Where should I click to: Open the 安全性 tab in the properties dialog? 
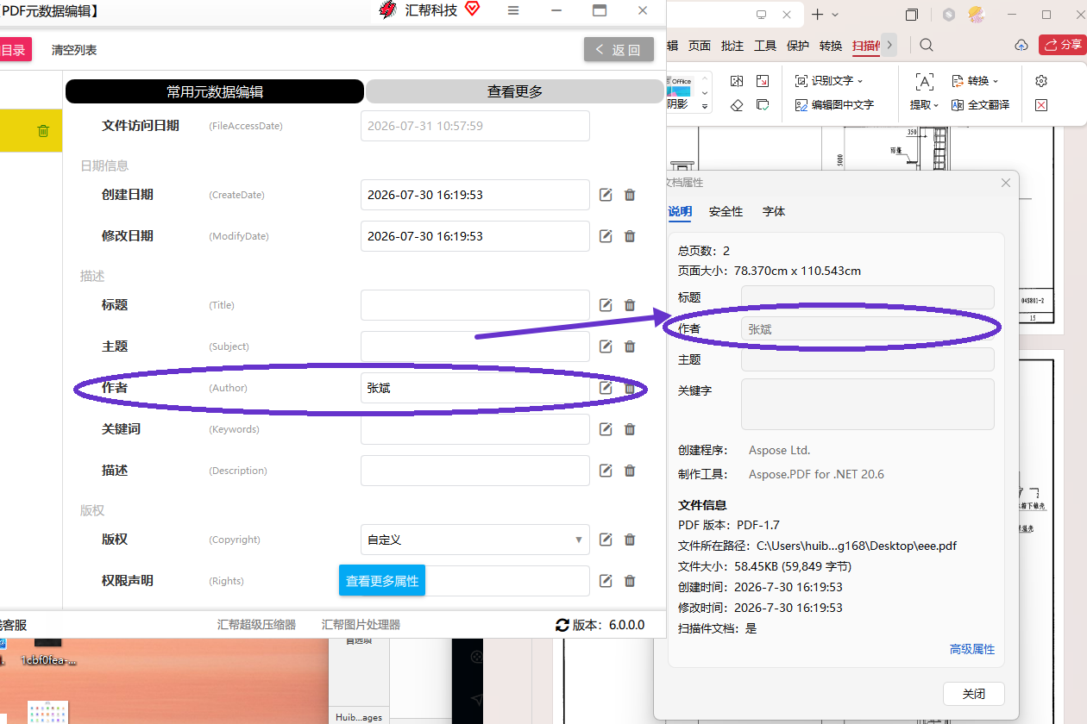pyautogui.click(x=726, y=211)
